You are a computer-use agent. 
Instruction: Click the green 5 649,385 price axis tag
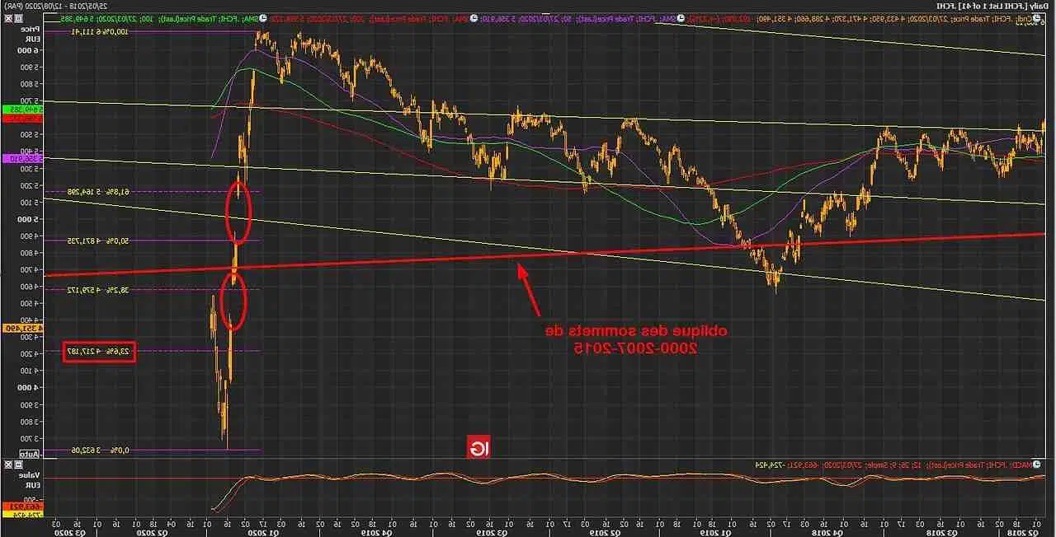21,109
